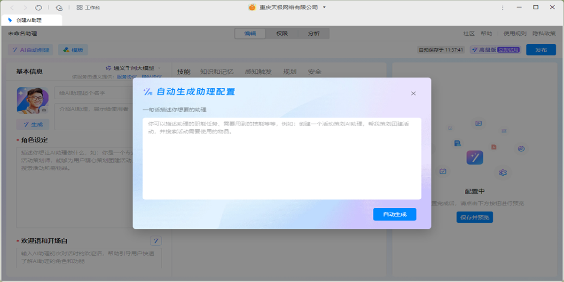Close the 自动生成助理配置 dialog

(413, 93)
